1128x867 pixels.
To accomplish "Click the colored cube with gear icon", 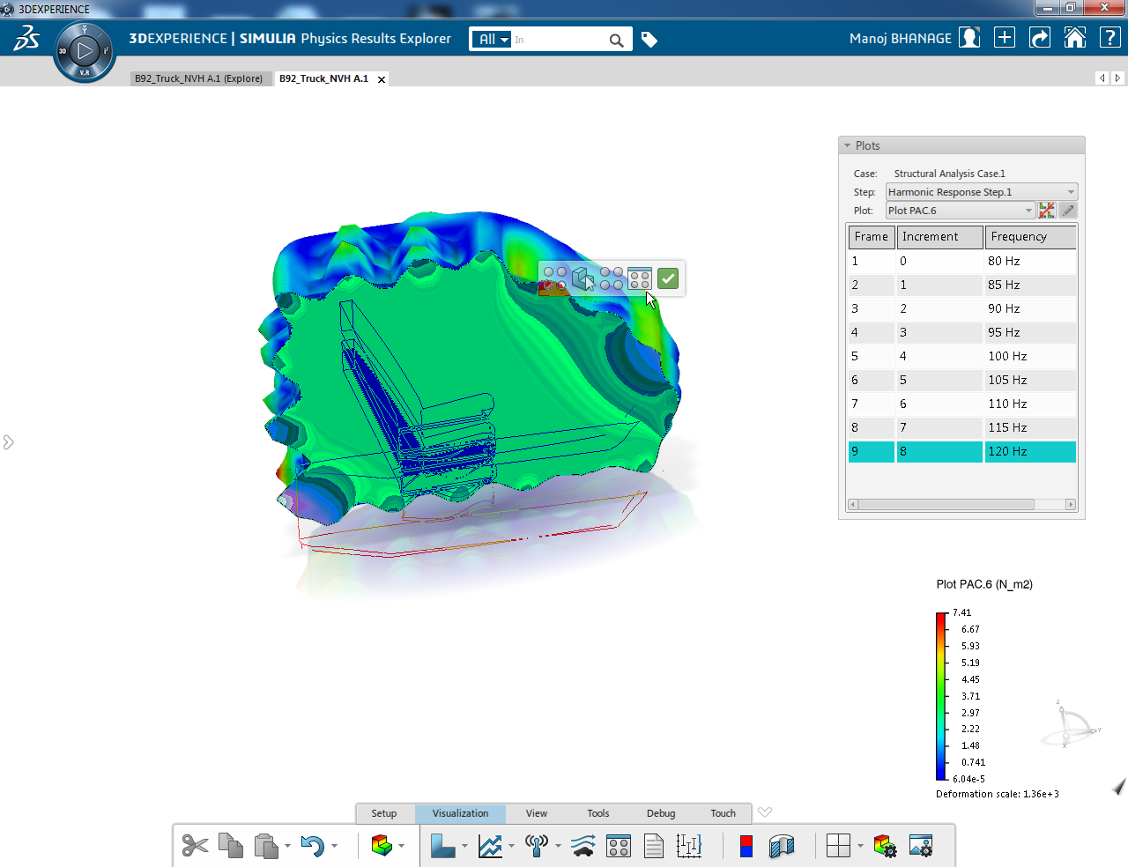I will (x=885, y=846).
